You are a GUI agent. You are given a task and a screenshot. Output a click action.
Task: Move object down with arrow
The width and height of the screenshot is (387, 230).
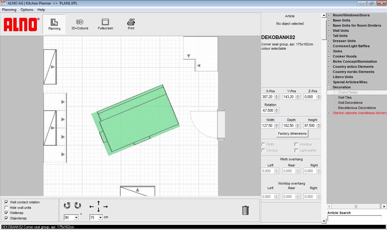click(x=99, y=210)
